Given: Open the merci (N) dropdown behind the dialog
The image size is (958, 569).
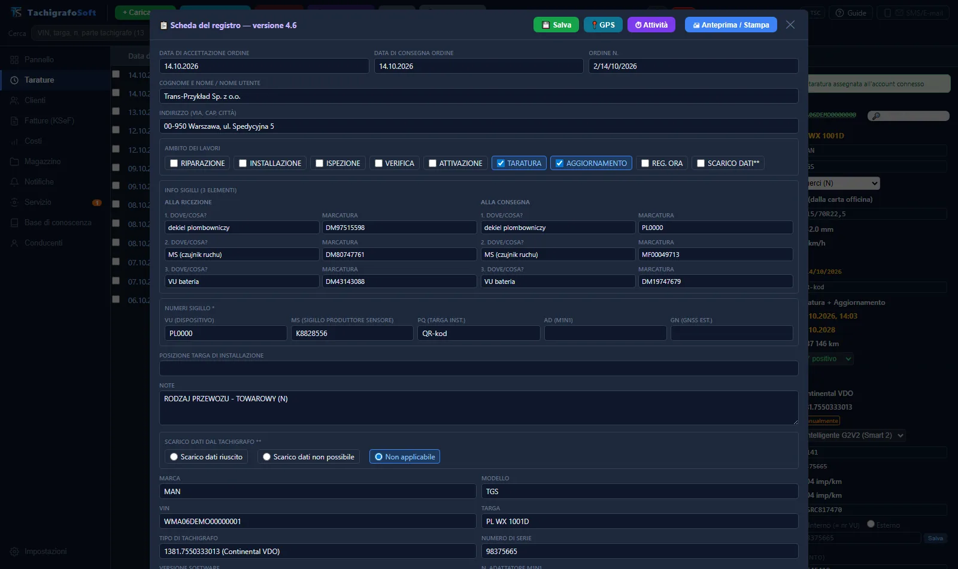Looking at the screenshot, I should point(844,183).
